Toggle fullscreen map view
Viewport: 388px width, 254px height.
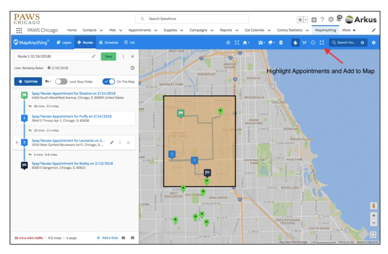point(373,234)
